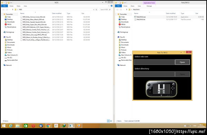Click Windows Start button
The width and height of the screenshot is (207, 135).
coord(4,126)
